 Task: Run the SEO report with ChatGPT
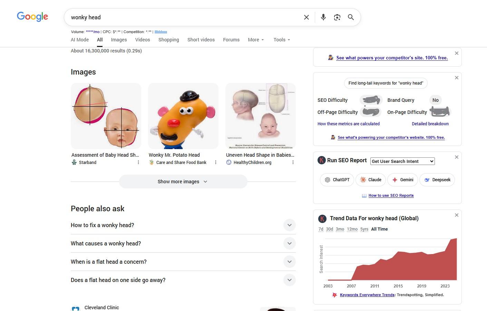coord(337,180)
